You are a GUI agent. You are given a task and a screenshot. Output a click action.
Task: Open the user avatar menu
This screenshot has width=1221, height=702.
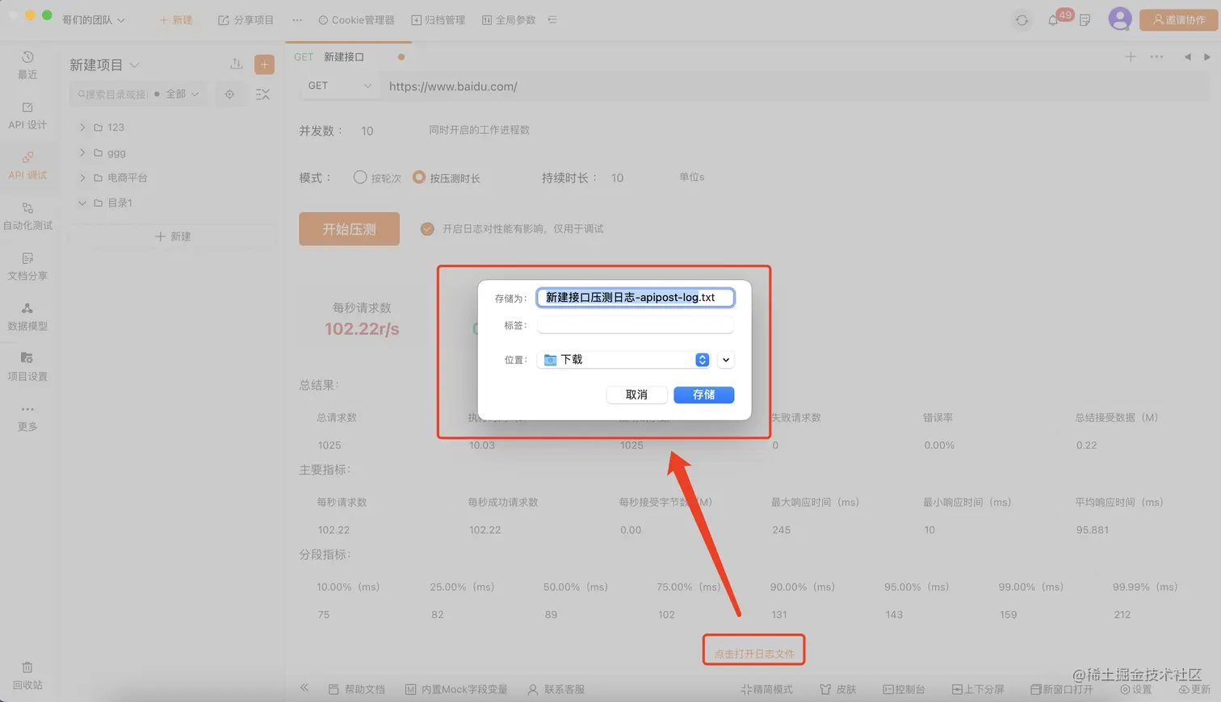tap(1119, 19)
